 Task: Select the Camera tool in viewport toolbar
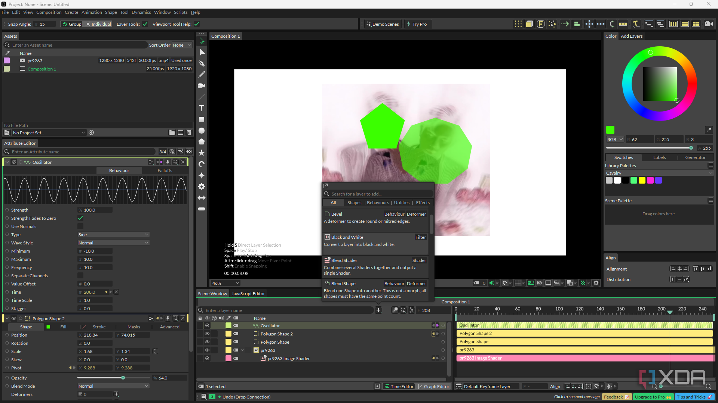pos(202,86)
